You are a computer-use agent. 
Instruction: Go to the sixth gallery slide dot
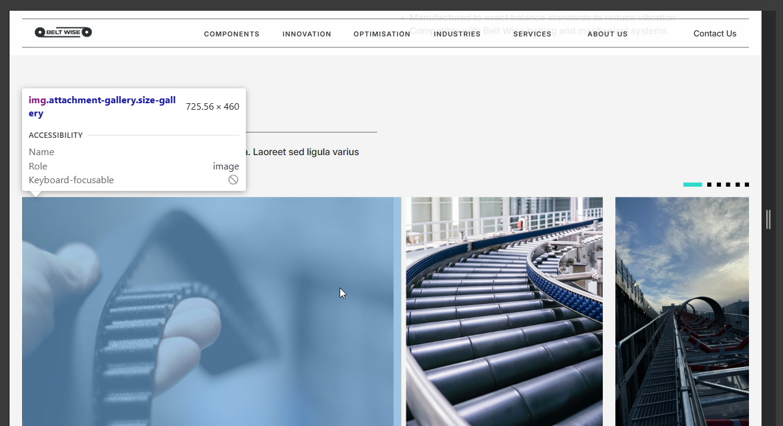(747, 184)
